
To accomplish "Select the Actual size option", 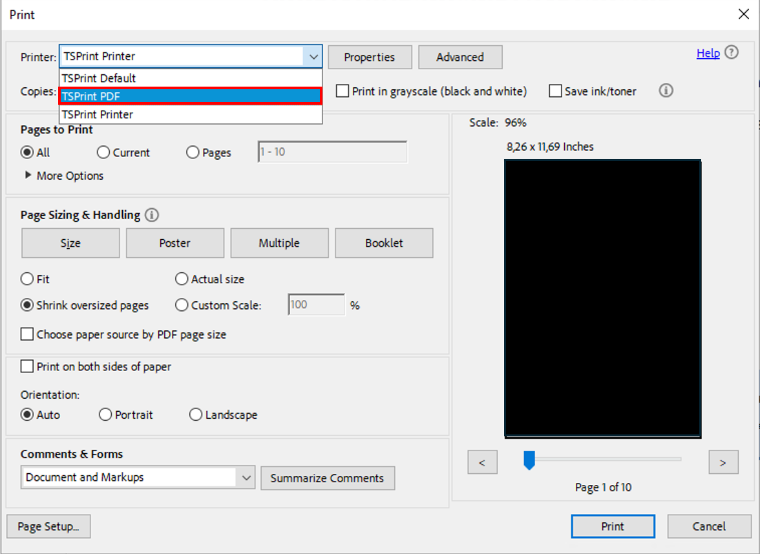I will [x=182, y=279].
